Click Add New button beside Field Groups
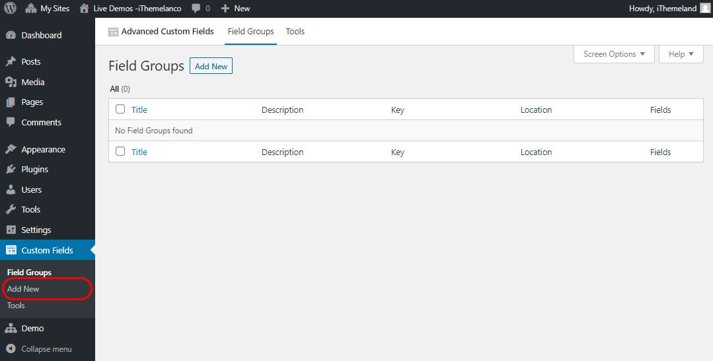 click(211, 66)
